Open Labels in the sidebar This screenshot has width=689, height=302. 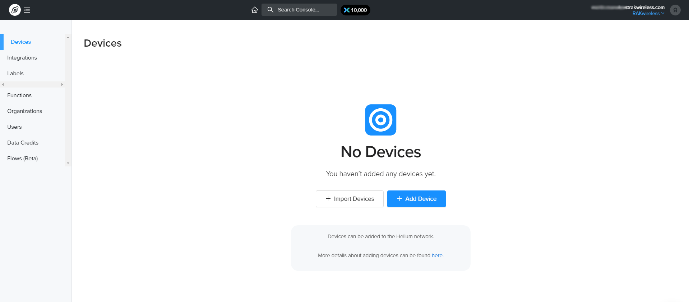15,74
